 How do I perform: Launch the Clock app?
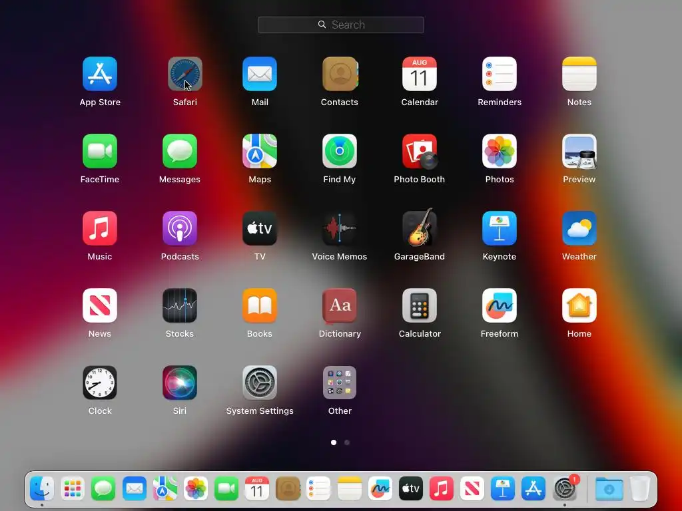point(100,383)
